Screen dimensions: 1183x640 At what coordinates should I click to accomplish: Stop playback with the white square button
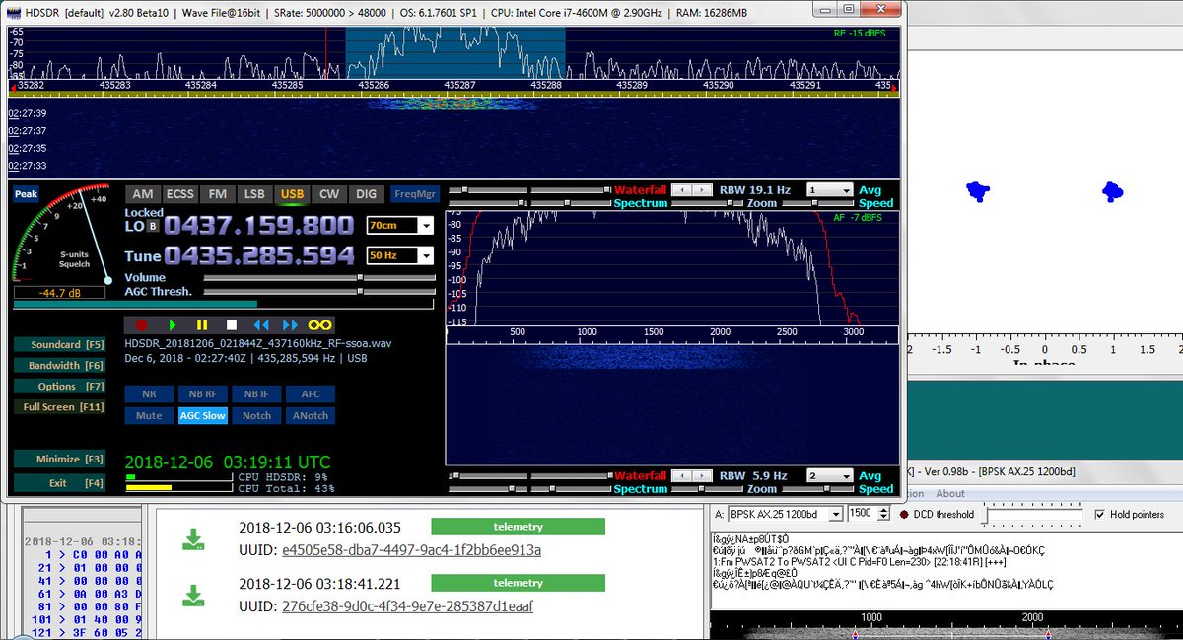coord(231,324)
